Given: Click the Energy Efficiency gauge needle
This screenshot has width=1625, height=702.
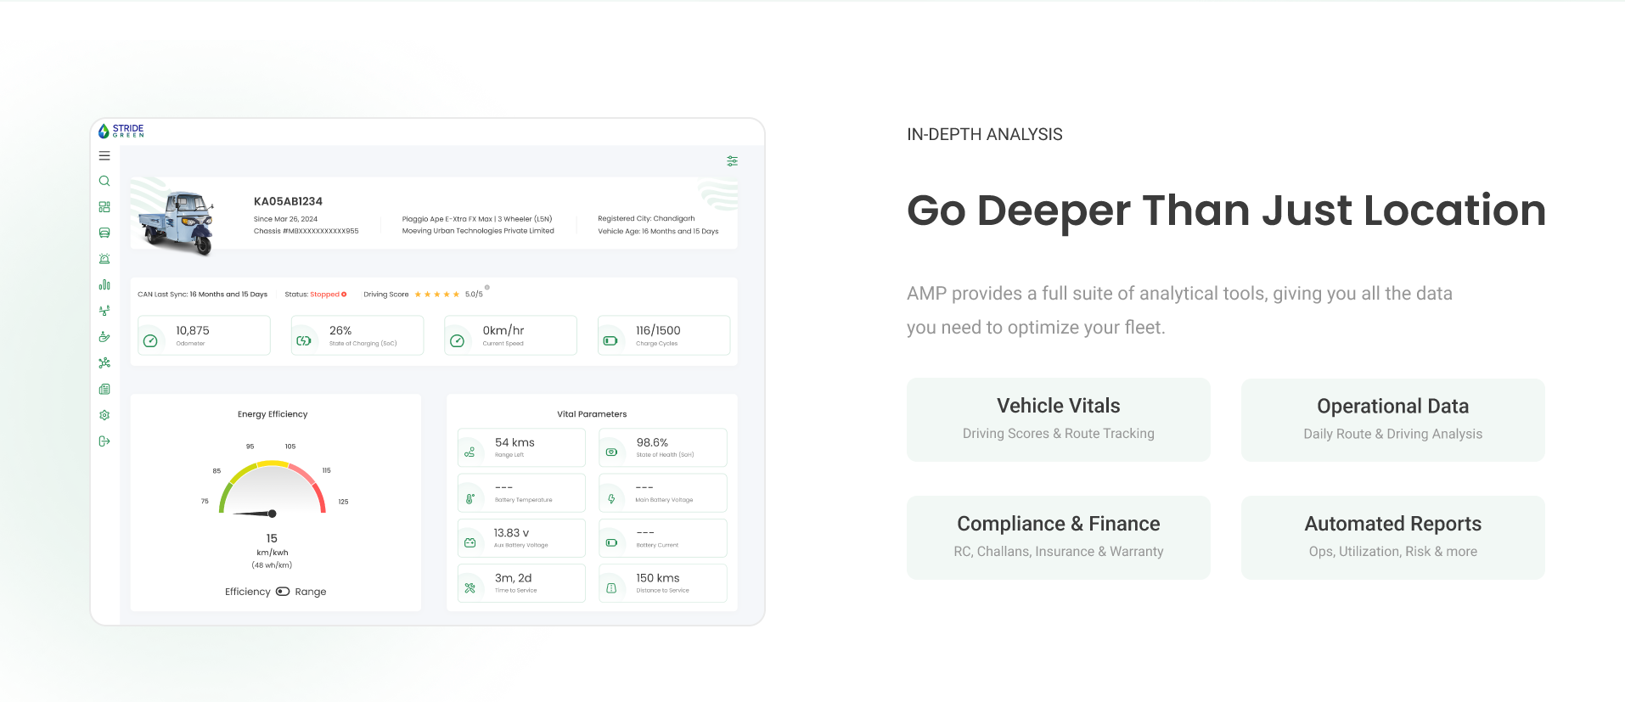Looking at the screenshot, I should [x=256, y=514].
